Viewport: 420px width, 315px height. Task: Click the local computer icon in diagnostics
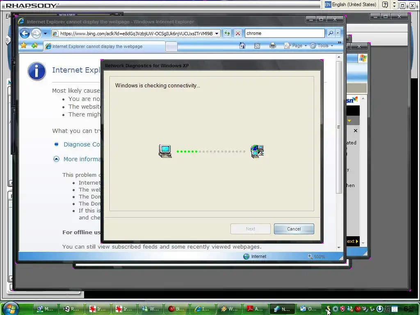165,151
